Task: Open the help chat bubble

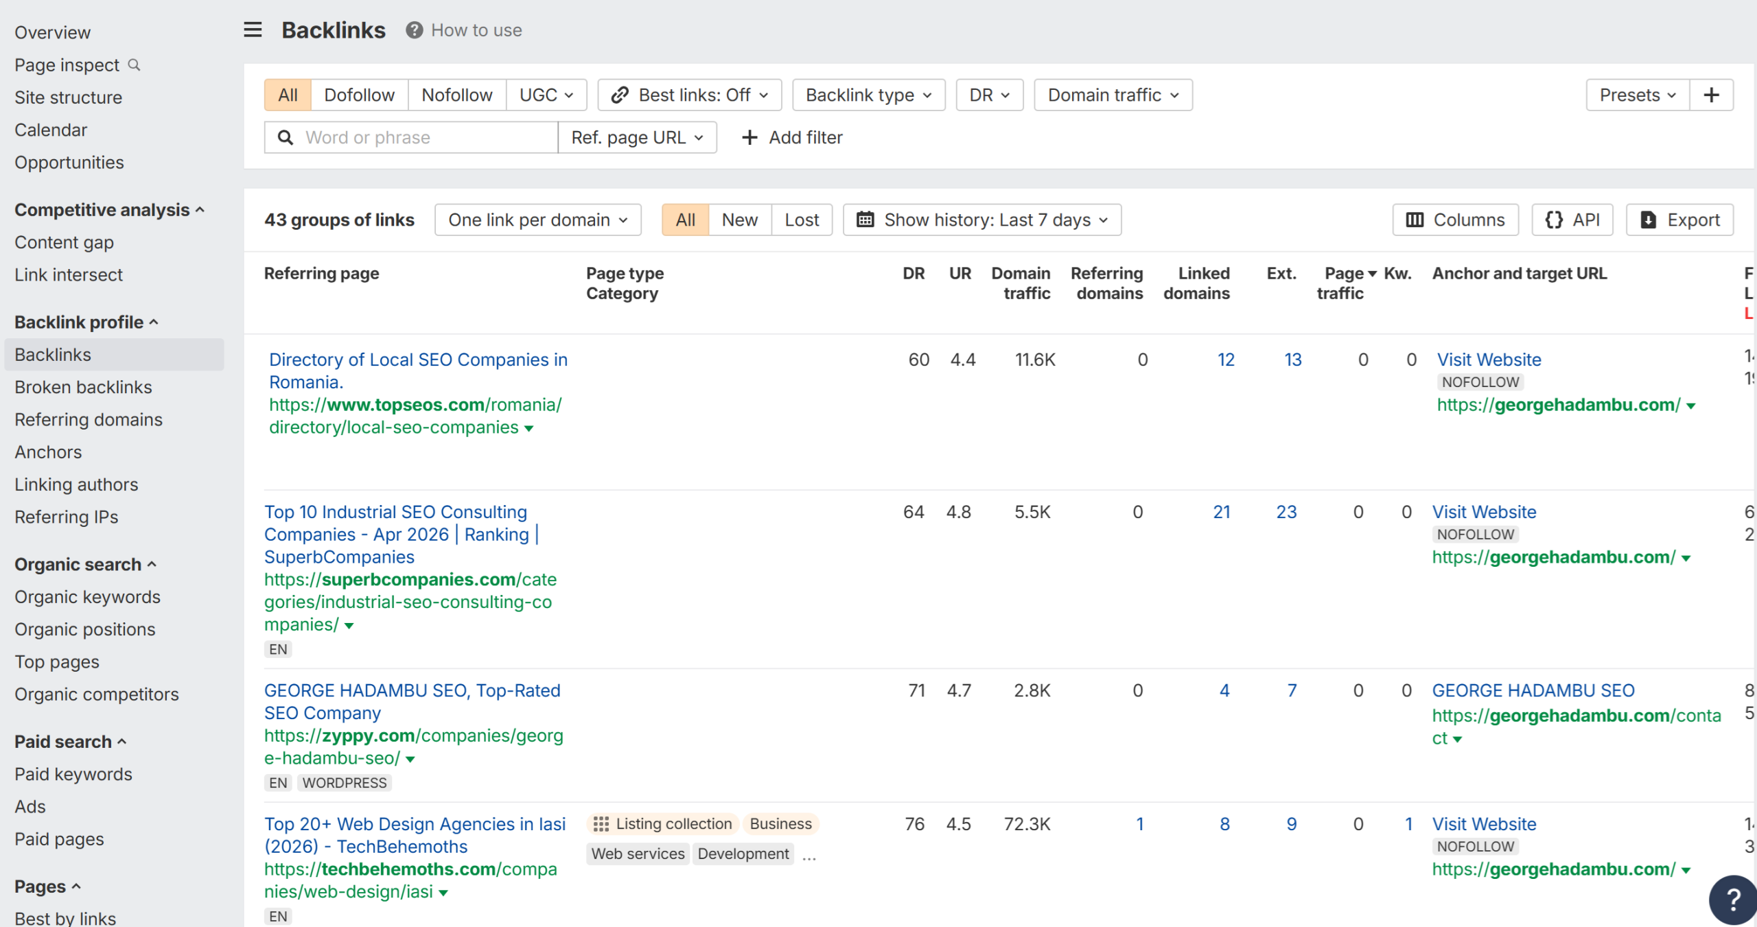Action: click(x=1732, y=899)
